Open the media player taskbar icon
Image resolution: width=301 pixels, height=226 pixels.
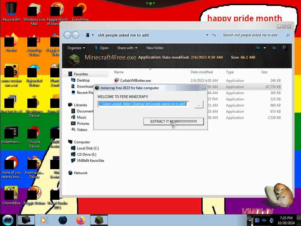pos(44,220)
